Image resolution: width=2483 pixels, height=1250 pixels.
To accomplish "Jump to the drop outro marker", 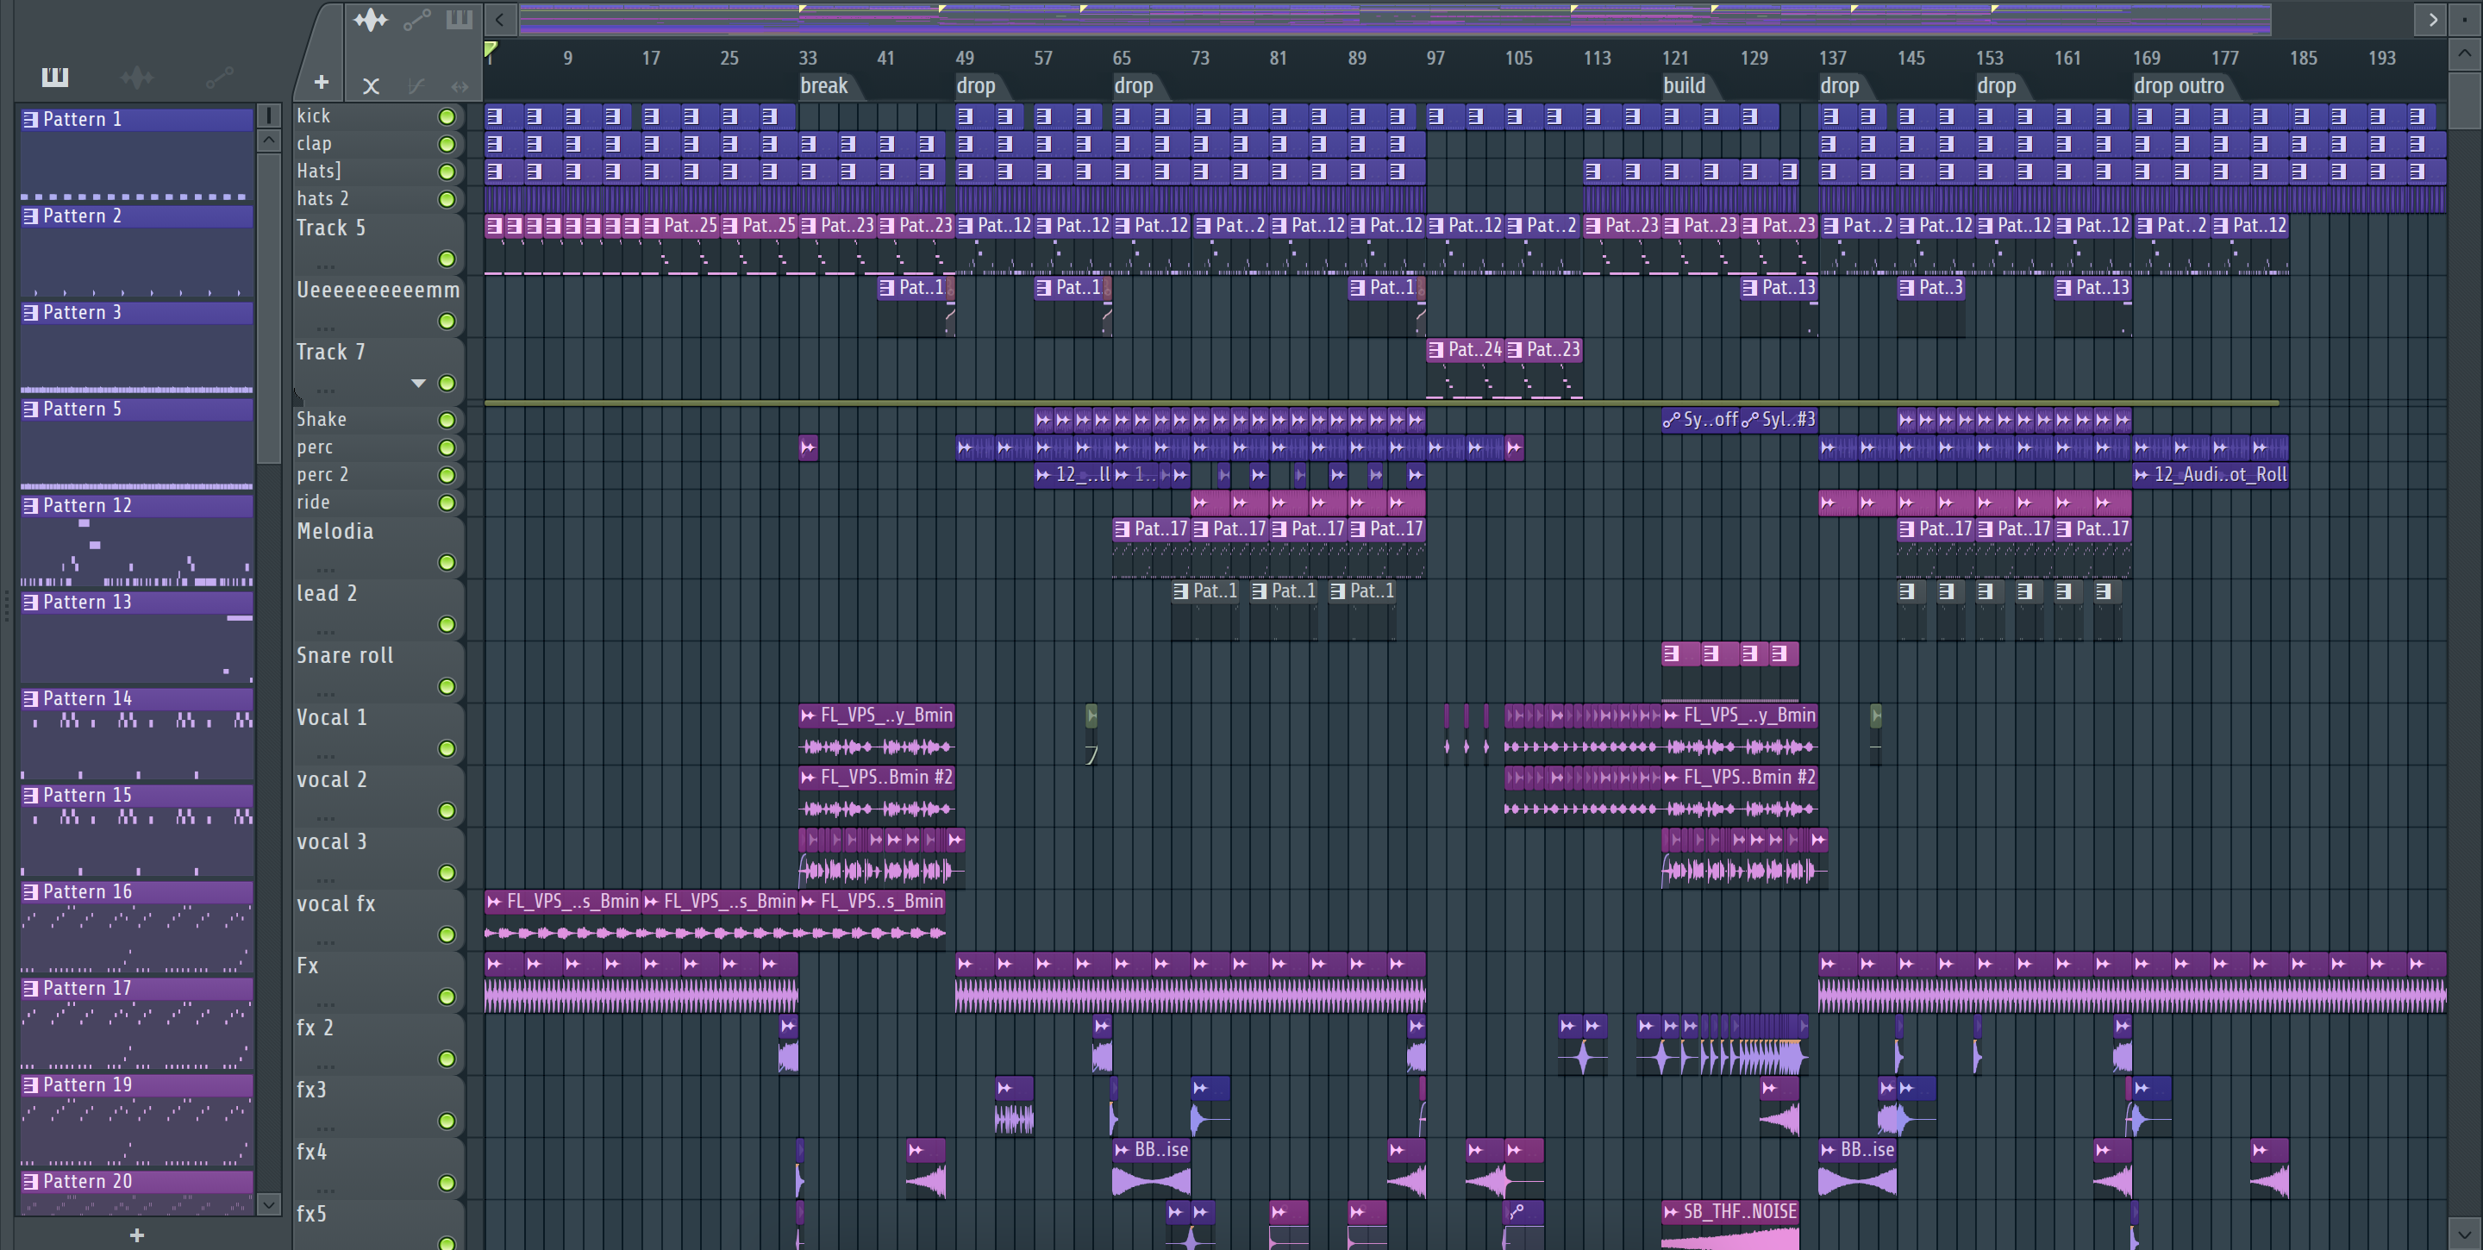I will click(2179, 85).
